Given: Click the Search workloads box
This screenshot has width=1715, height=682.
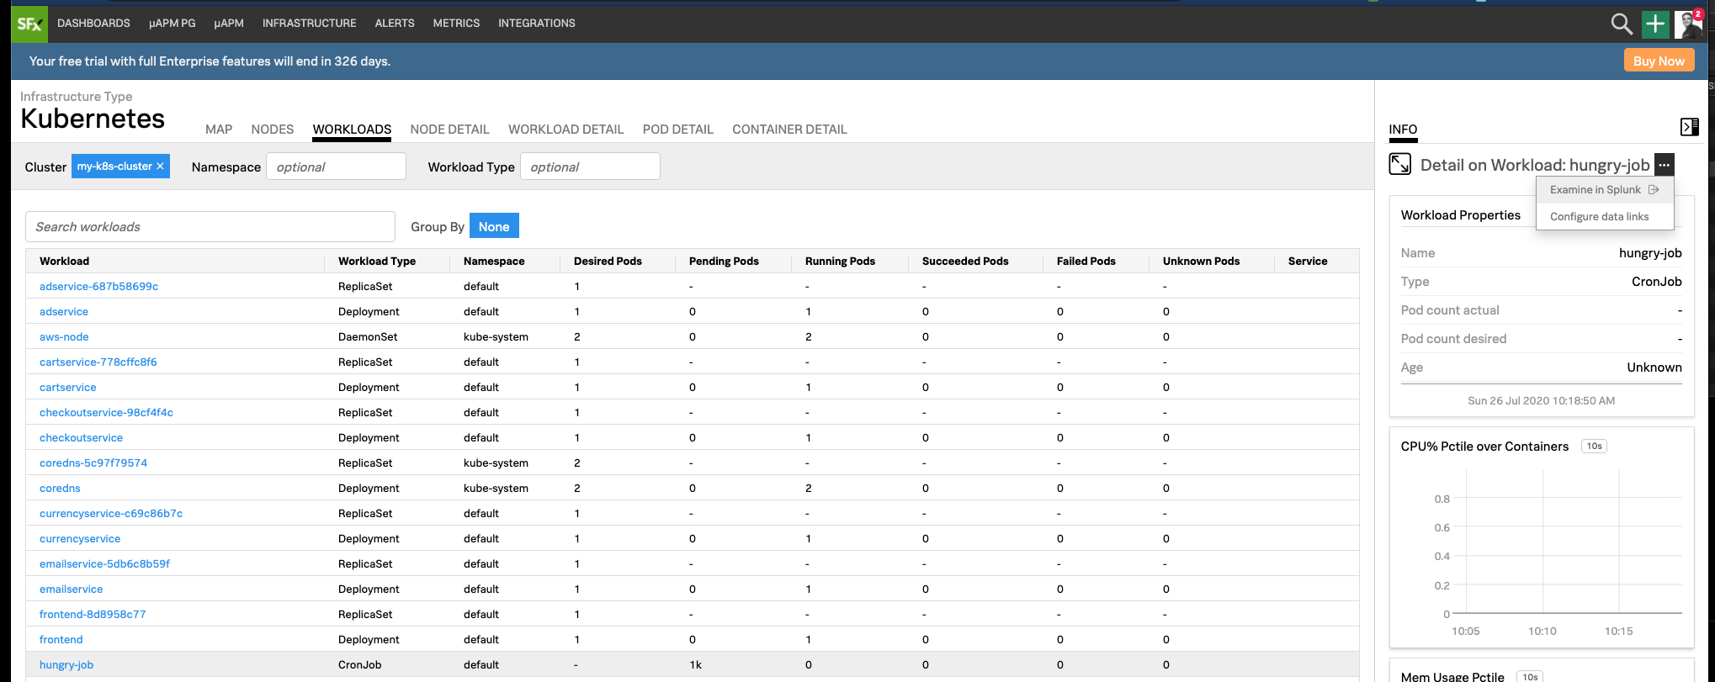Looking at the screenshot, I should coord(210,227).
